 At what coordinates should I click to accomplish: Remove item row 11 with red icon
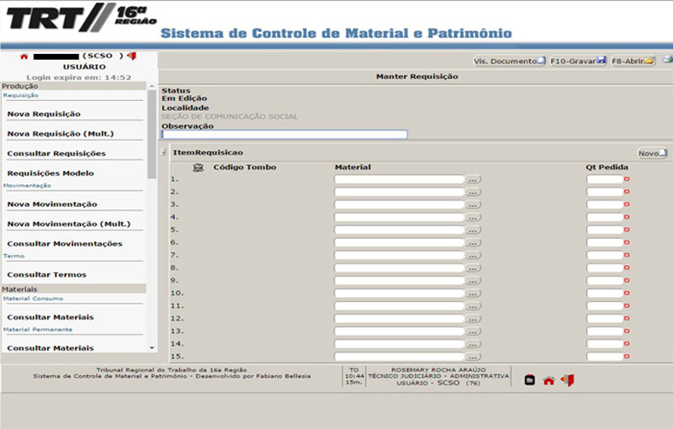627,306
